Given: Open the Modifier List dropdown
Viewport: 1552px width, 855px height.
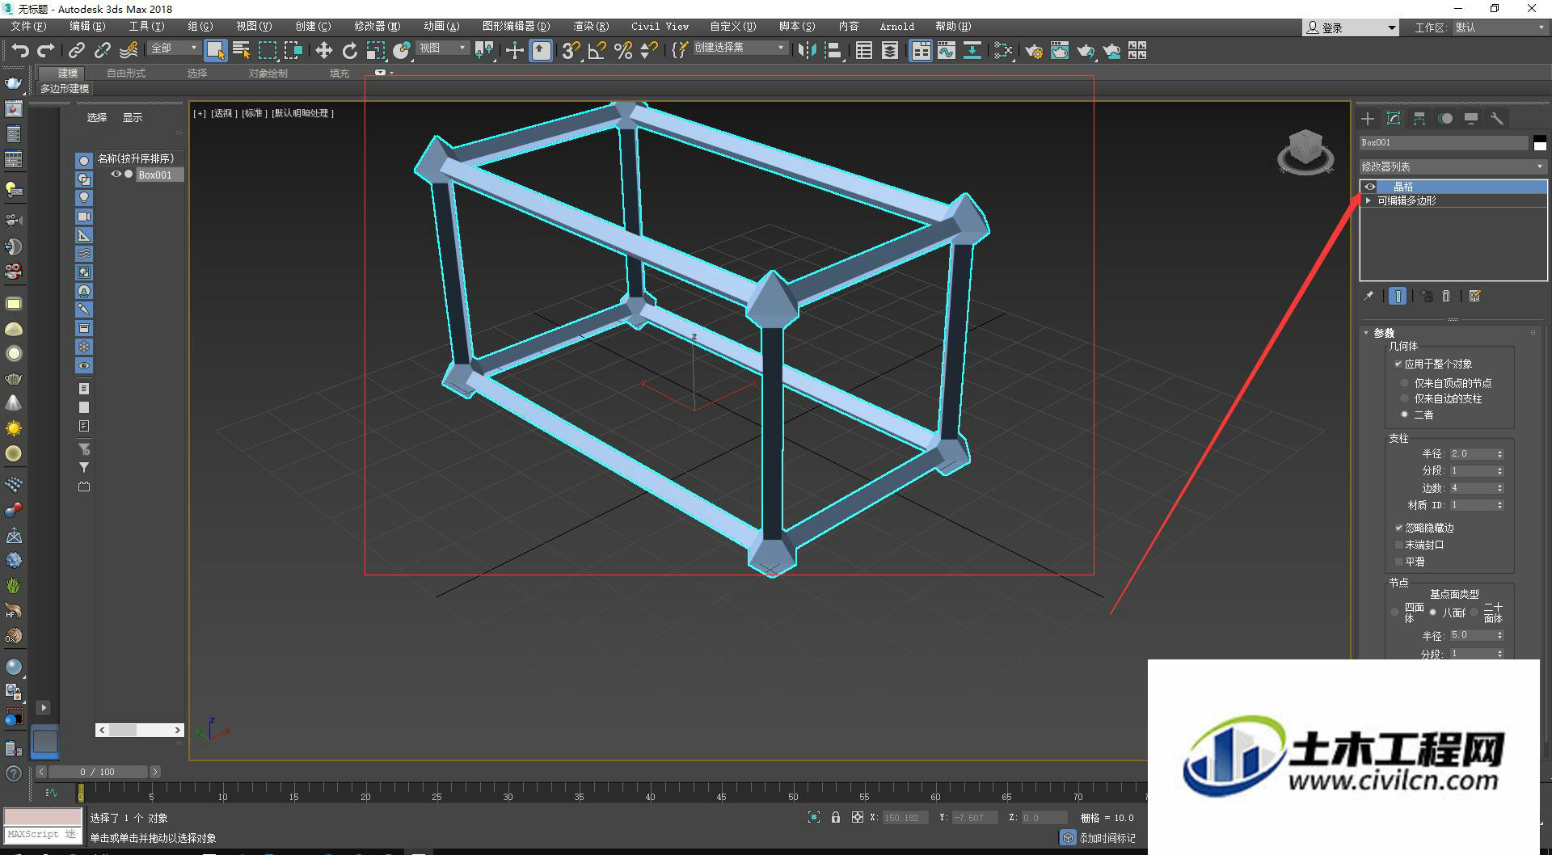Looking at the screenshot, I should pyautogui.click(x=1453, y=166).
